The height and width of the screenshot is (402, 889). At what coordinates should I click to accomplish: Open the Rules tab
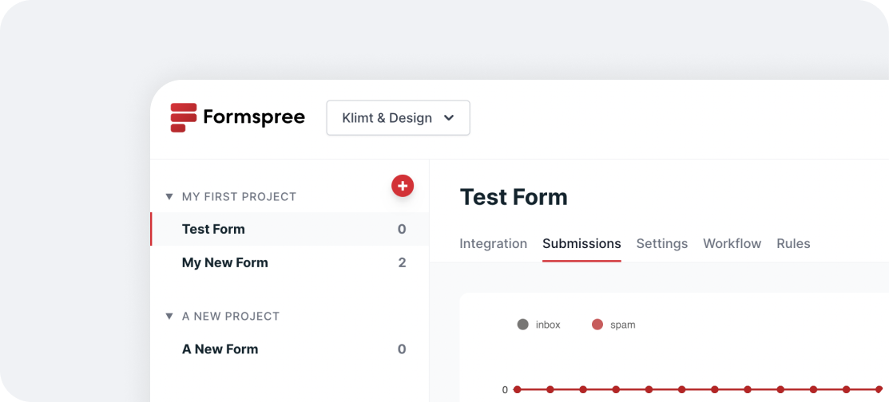coord(793,244)
